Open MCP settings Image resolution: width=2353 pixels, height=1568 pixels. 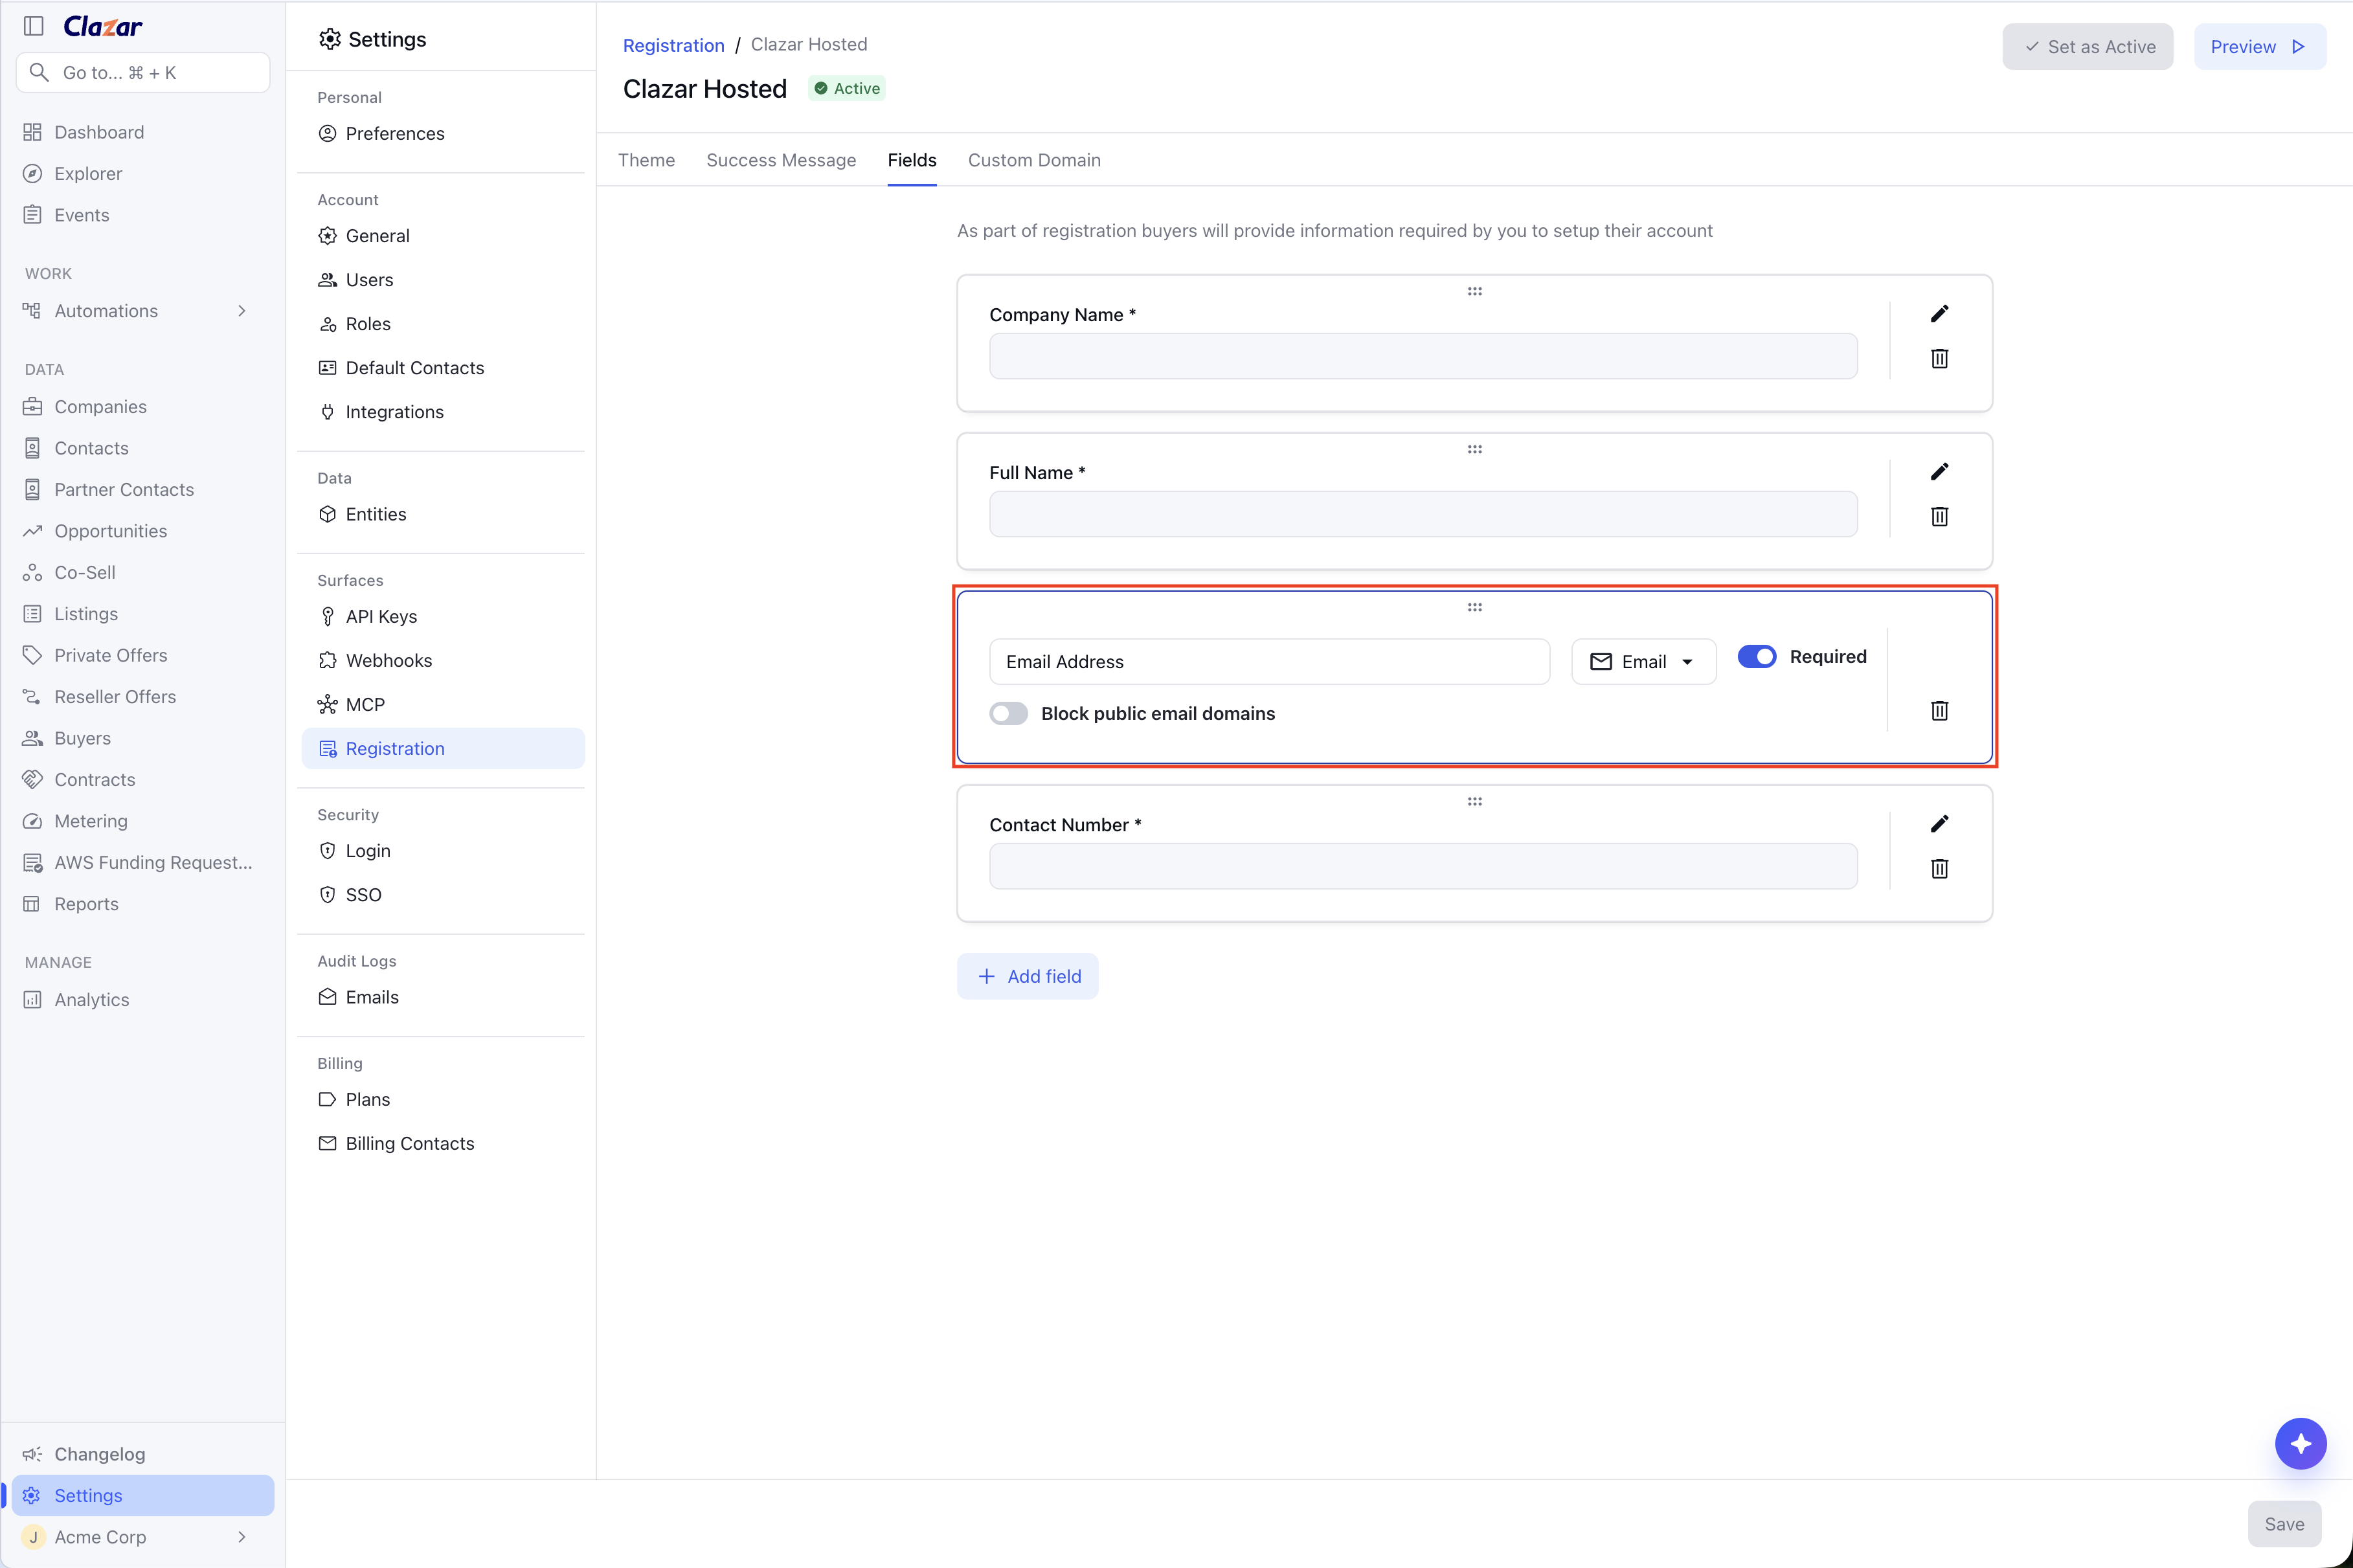pos(443,704)
